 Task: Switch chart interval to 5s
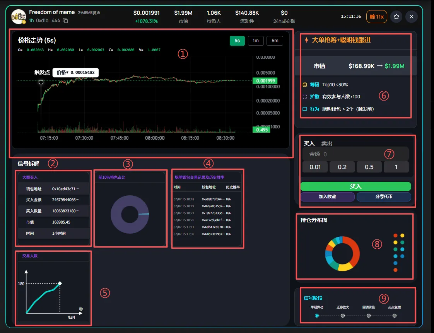[237, 41]
